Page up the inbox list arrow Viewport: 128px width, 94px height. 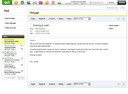pos(23,78)
